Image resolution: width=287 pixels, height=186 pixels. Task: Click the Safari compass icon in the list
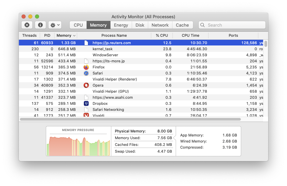[86, 73]
